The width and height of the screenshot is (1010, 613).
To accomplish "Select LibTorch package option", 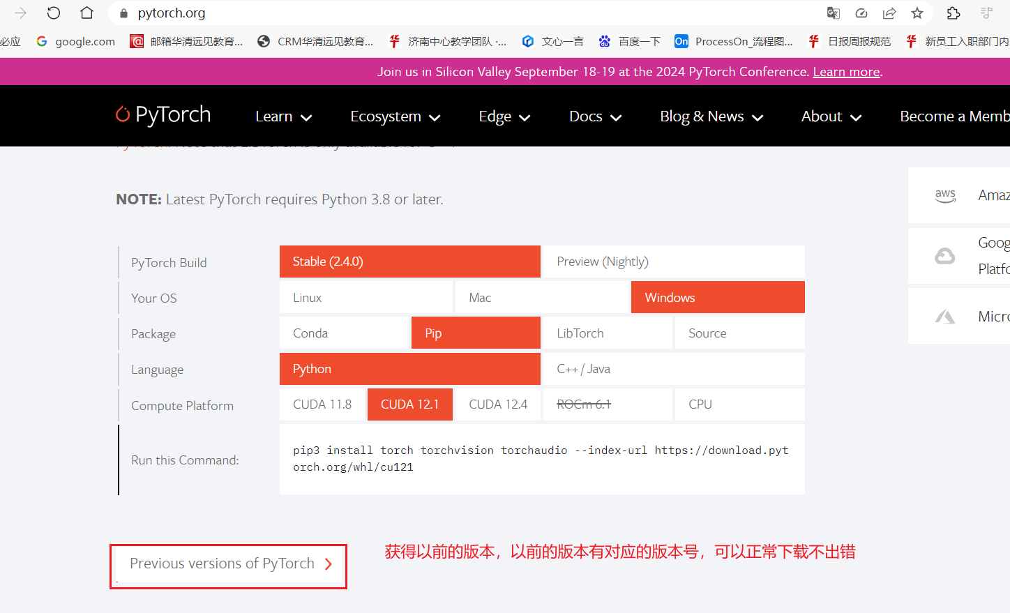I will pyautogui.click(x=608, y=333).
